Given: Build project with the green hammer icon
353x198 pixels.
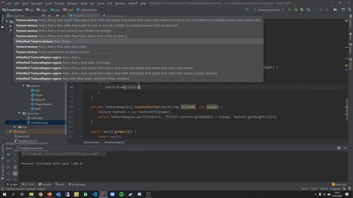Looking at the screenshot, I should [x=247, y=10].
